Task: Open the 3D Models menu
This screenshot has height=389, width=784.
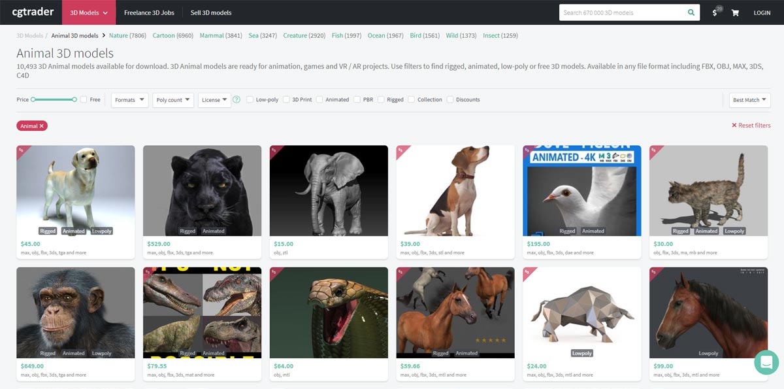Action: coord(88,12)
